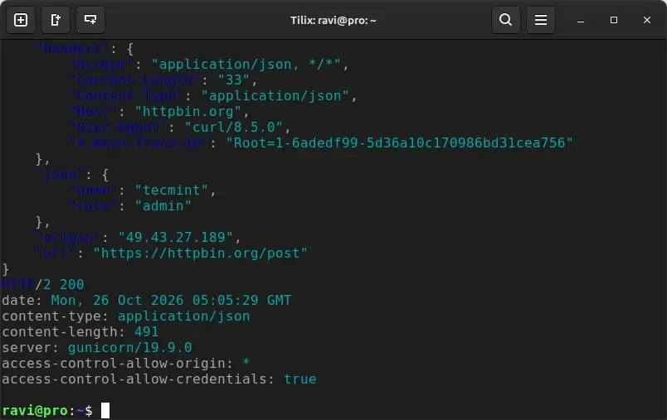Click the title 'Tilix: ravi@pro: ~'
Image resolution: width=667 pixels, height=420 pixels.
pyautogui.click(x=333, y=21)
